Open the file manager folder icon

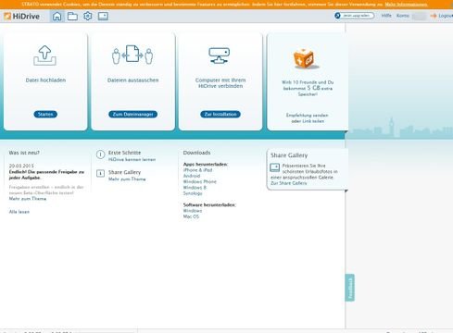(x=72, y=16)
